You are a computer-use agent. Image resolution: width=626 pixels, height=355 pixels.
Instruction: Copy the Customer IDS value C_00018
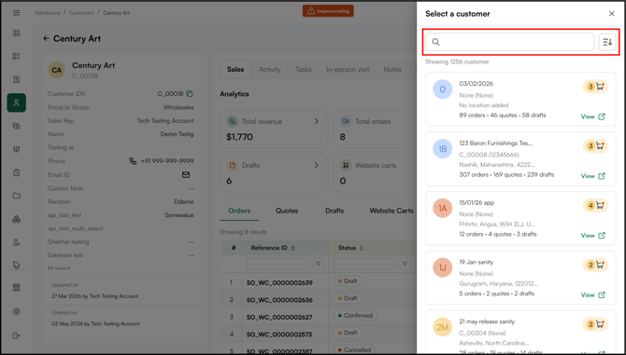click(x=190, y=94)
